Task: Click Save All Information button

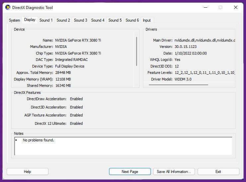Action: pyautogui.click(x=174, y=171)
